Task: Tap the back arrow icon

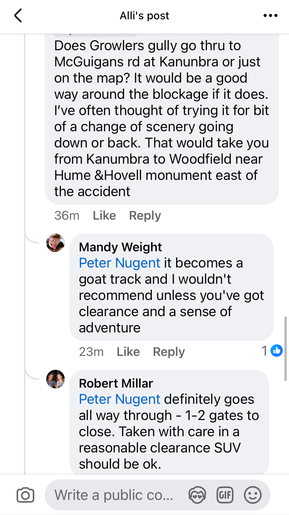Action: [18, 15]
